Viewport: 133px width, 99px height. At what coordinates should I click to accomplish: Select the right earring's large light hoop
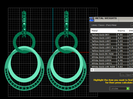(66, 81)
